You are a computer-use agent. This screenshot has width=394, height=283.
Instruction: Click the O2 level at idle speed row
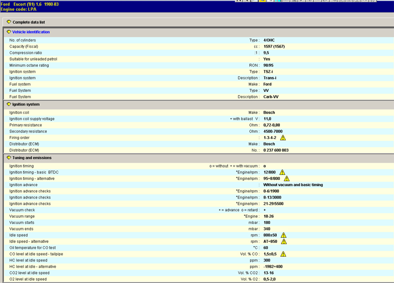(x=28, y=279)
